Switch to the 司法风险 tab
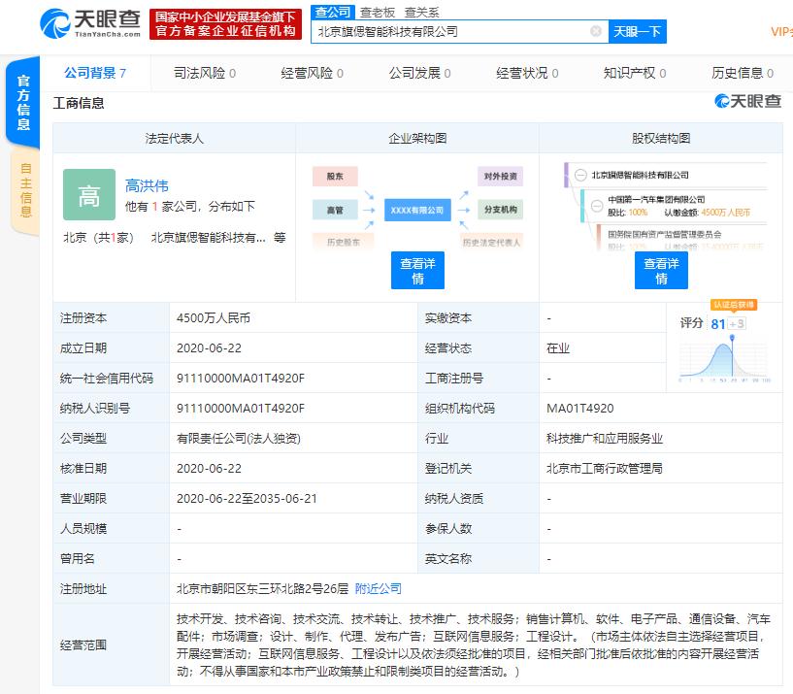Image resolution: width=793 pixels, height=694 pixels. [204, 73]
